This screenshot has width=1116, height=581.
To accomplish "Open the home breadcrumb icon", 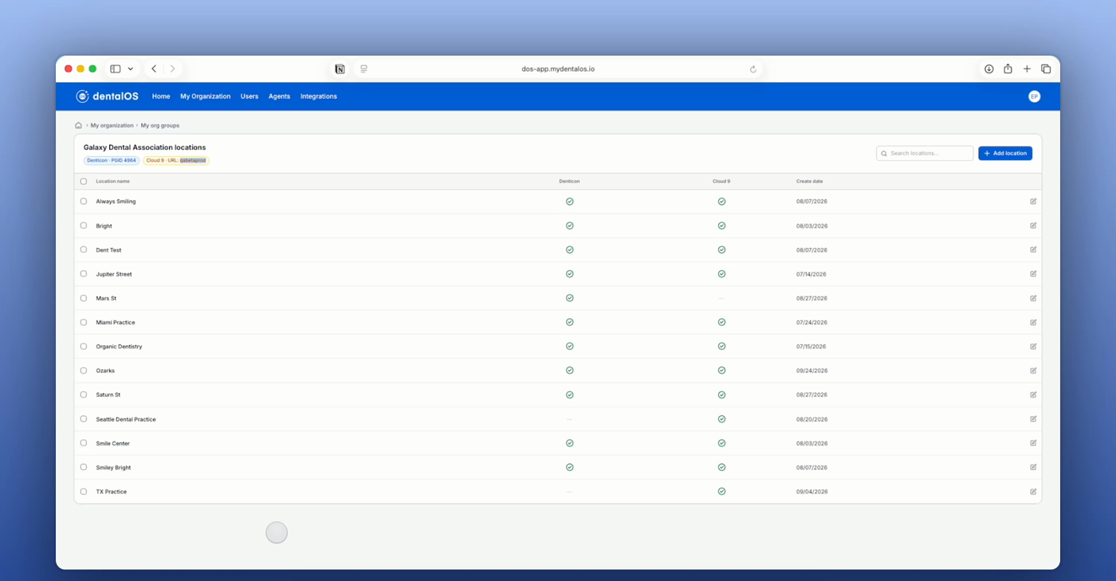I will pyautogui.click(x=78, y=125).
